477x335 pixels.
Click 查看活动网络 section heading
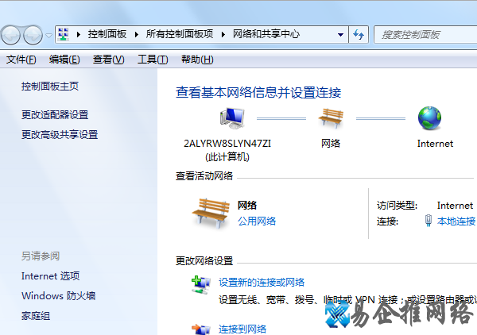coord(204,176)
